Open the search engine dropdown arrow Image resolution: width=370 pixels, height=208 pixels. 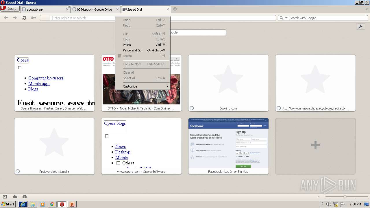point(286,18)
